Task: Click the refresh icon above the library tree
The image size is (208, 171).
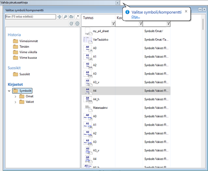Action: (71, 24)
